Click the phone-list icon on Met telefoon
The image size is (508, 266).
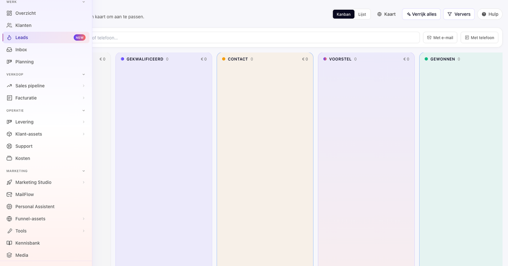(467, 38)
